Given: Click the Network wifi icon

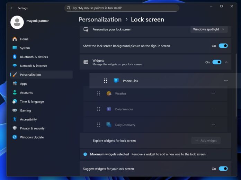Looking at the screenshot, I should [x=15, y=66].
